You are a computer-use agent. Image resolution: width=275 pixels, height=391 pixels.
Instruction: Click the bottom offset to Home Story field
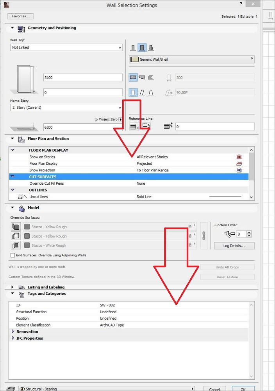(x=83, y=92)
